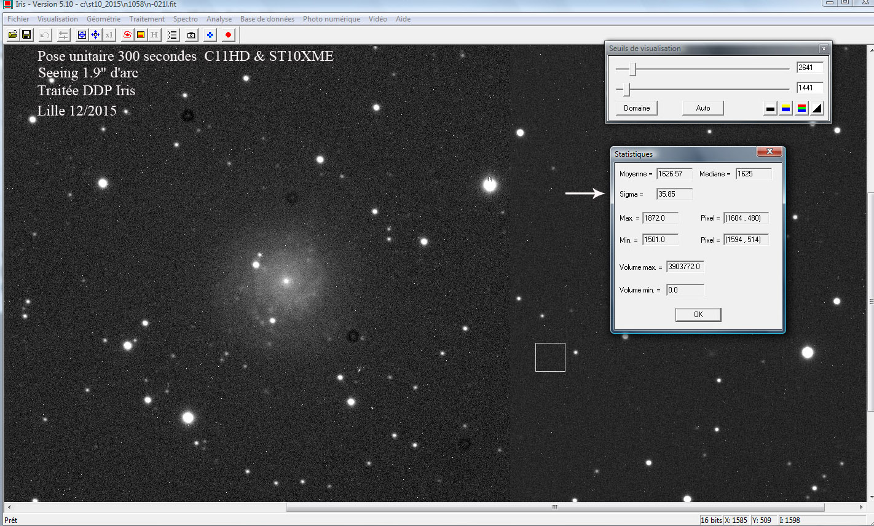
Task: Click the Sigma value field
Action: 674,194
